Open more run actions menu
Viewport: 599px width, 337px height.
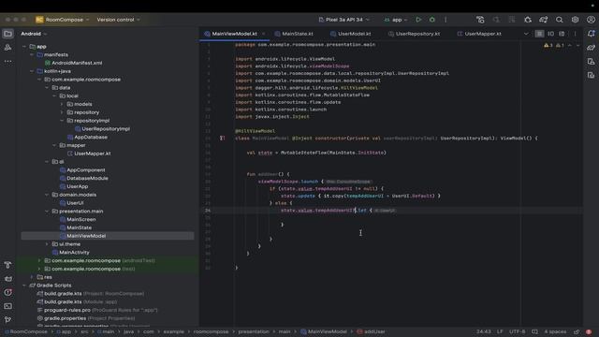click(x=446, y=20)
